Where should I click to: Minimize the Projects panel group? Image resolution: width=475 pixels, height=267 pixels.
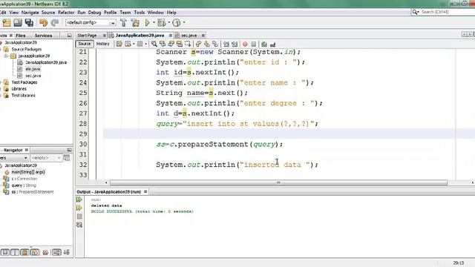point(69,36)
